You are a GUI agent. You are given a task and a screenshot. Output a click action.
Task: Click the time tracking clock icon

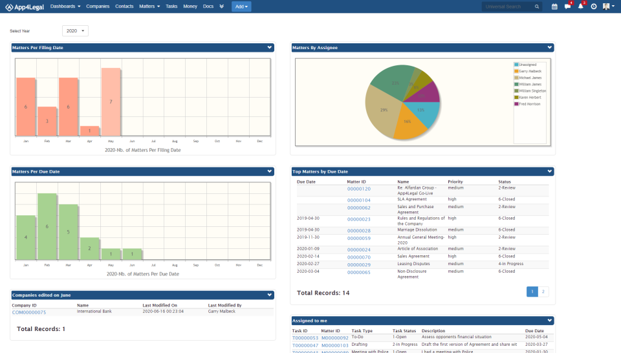[x=594, y=6]
